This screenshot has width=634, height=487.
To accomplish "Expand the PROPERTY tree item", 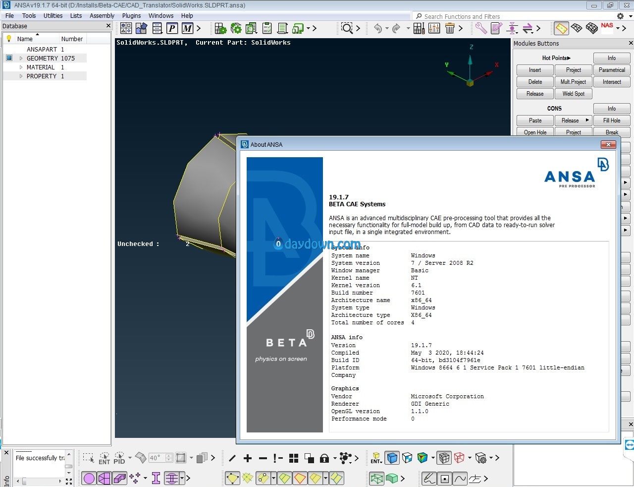I will (x=21, y=76).
